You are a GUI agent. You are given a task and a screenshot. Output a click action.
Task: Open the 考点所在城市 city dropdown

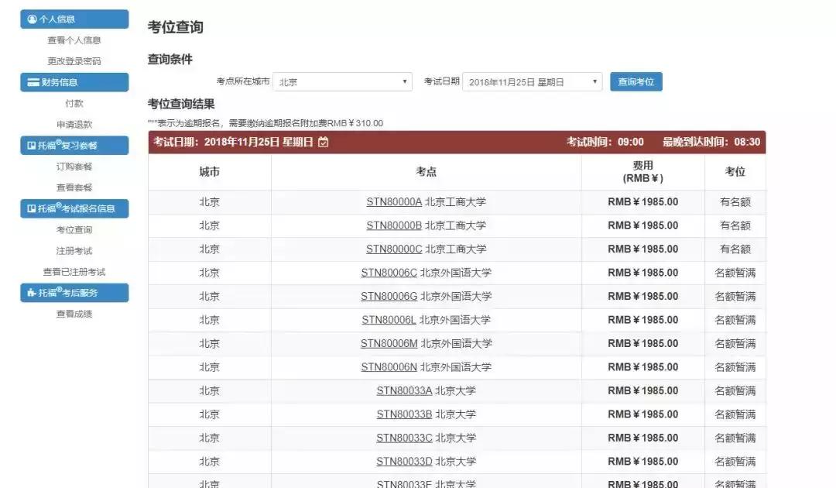pos(343,81)
